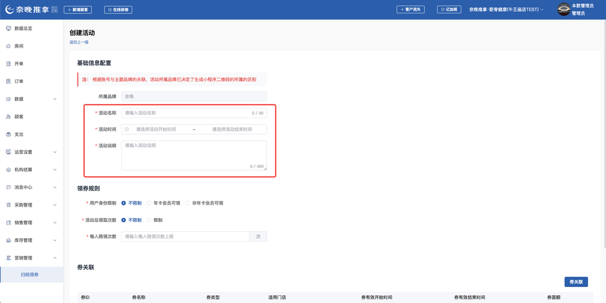Click the clock icon in 活动时间 field
This screenshot has width=606, height=303.
click(127, 129)
